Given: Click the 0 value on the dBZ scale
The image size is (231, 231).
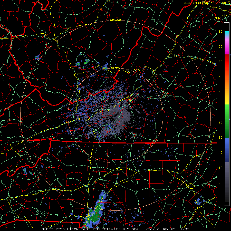Looking at the screenshot, I should coord(222,153).
